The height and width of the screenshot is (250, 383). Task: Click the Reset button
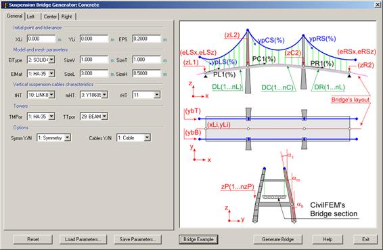32,239
